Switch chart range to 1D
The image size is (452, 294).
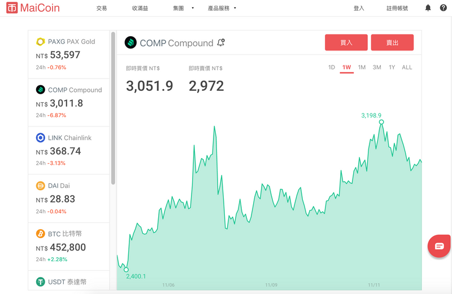pos(332,67)
